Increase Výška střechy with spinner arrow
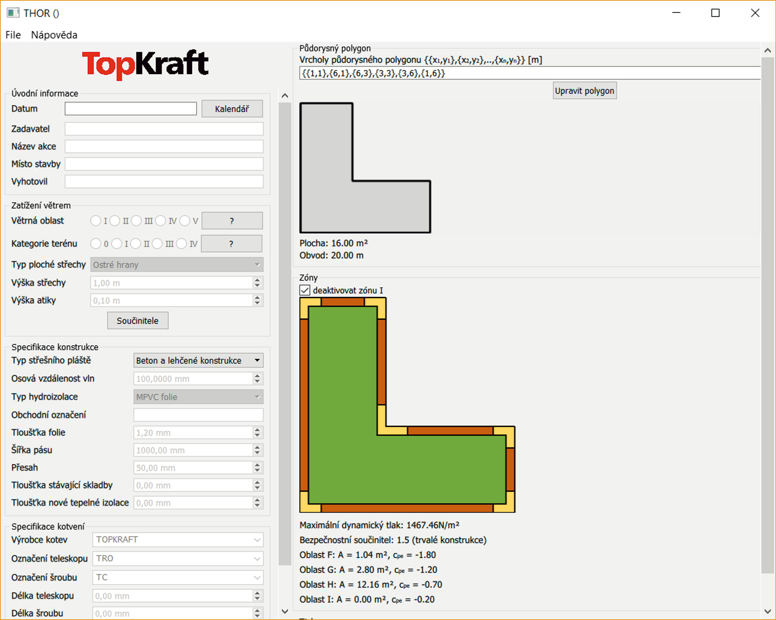Screen dimensions: 776x620 [257, 280]
